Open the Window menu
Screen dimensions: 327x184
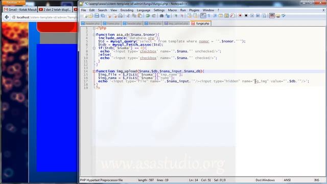tap(208, 10)
